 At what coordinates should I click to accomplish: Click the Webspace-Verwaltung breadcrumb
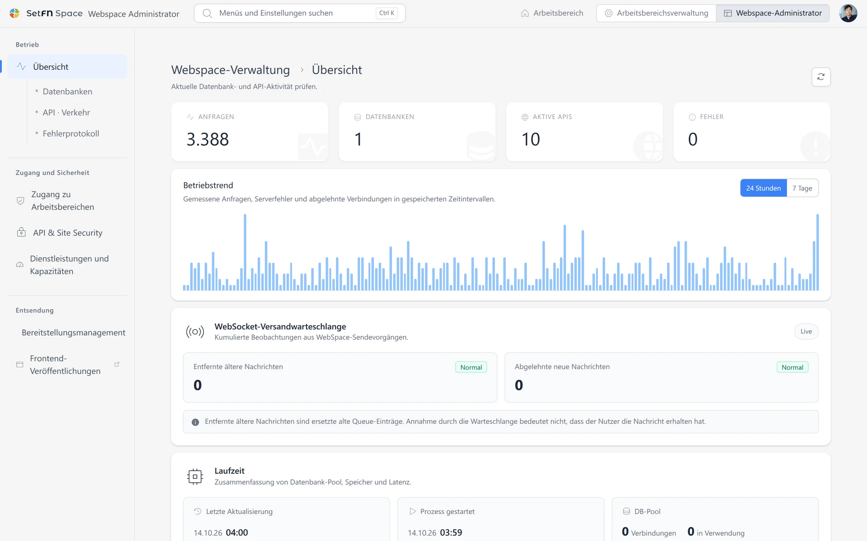[230, 70]
